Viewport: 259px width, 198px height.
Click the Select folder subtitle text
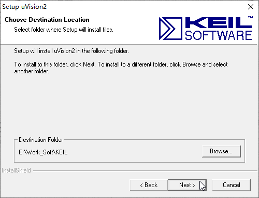[x=64, y=30]
